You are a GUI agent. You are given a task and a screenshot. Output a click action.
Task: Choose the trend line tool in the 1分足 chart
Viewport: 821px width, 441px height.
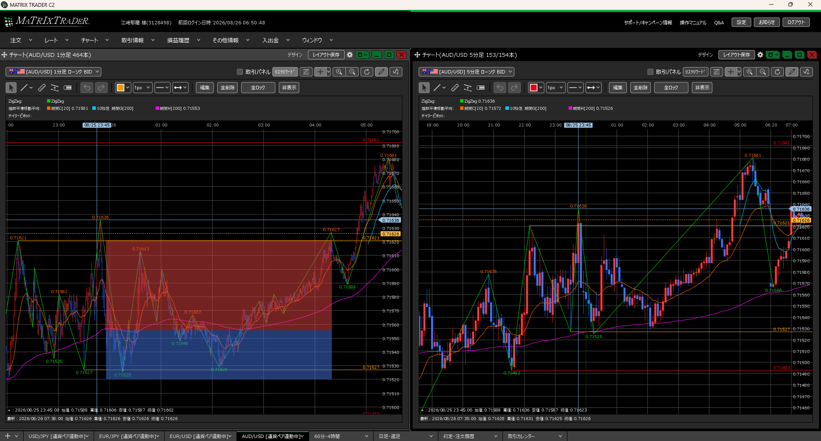tap(24, 88)
